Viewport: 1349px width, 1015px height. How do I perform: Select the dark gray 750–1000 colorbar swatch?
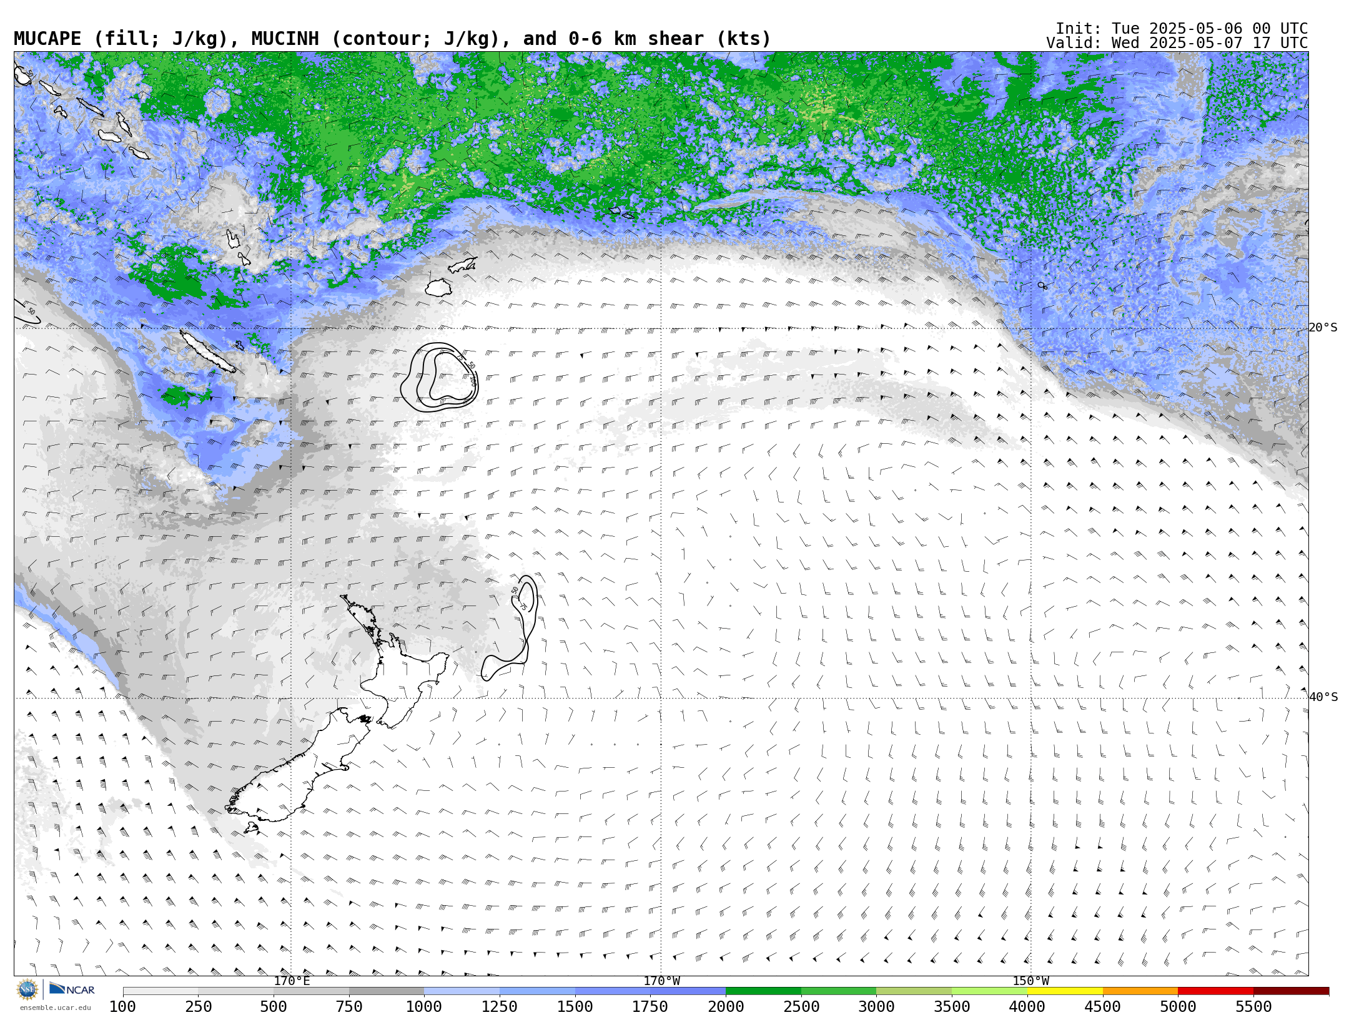click(387, 991)
